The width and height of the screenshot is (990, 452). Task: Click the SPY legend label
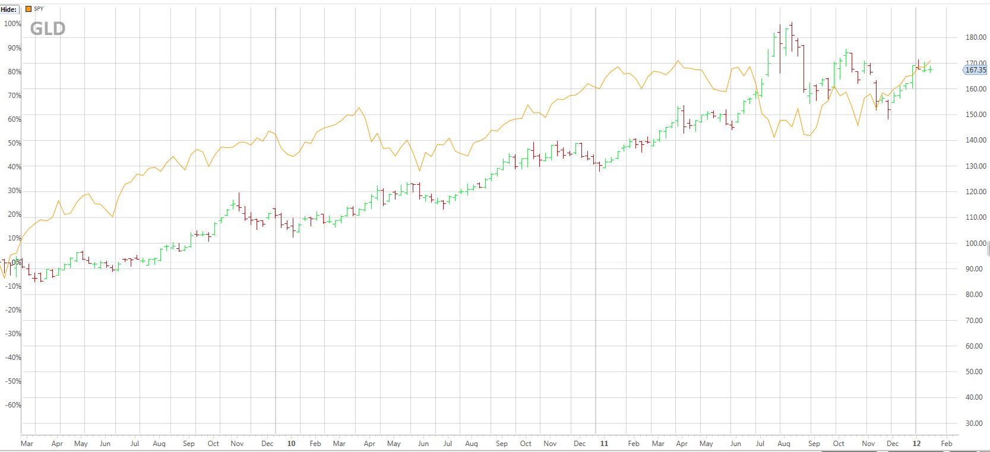(x=39, y=9)
